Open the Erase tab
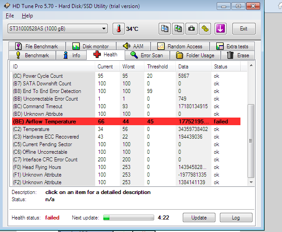Image resolution: width=282 pixels, height=232 pixels. coord(238,55)
